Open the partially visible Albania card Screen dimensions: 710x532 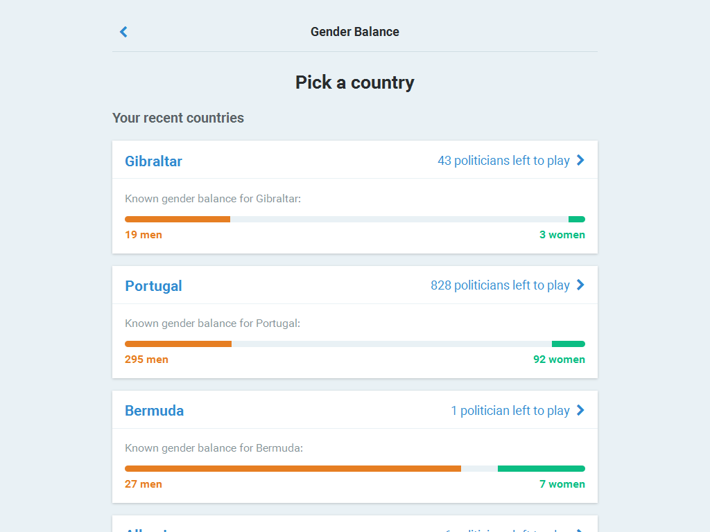pos(354,526)
